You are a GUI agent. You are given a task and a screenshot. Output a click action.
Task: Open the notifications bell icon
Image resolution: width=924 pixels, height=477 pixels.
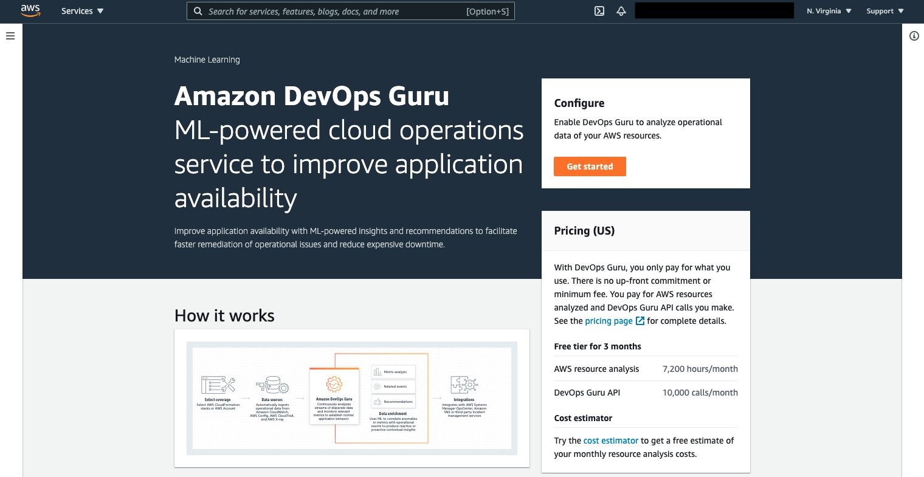621,11
